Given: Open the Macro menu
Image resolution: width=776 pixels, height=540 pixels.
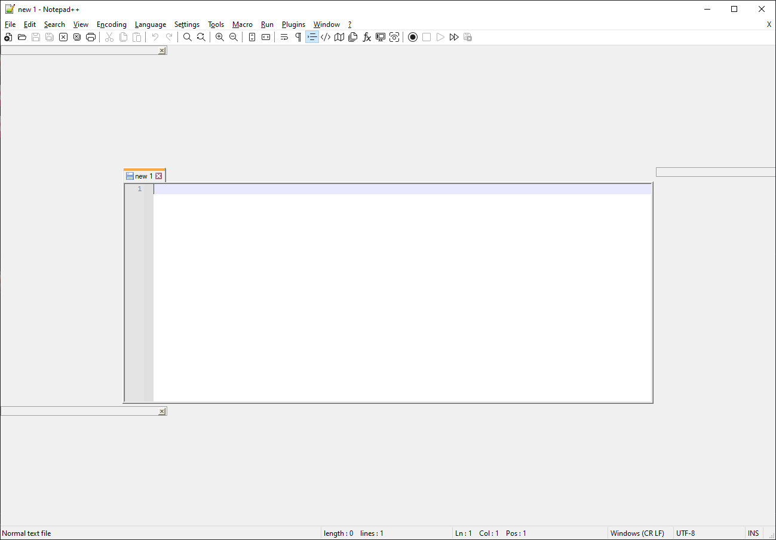Looking at the screenshot, I should coord(243,24).
